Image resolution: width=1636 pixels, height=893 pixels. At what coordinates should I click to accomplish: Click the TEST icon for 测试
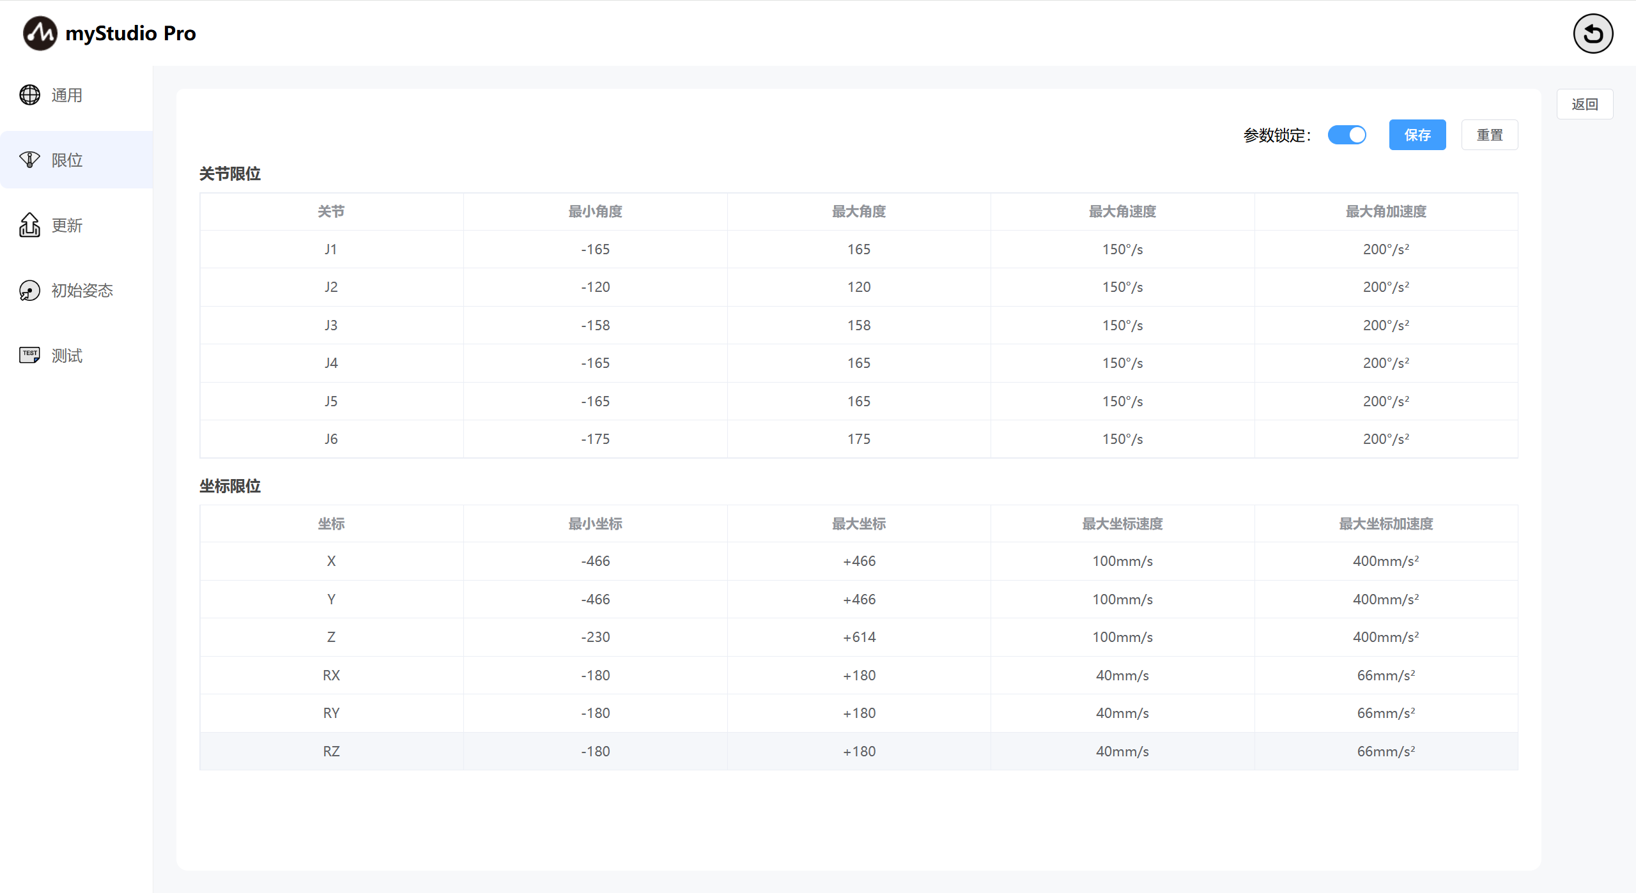coord(29,355)
